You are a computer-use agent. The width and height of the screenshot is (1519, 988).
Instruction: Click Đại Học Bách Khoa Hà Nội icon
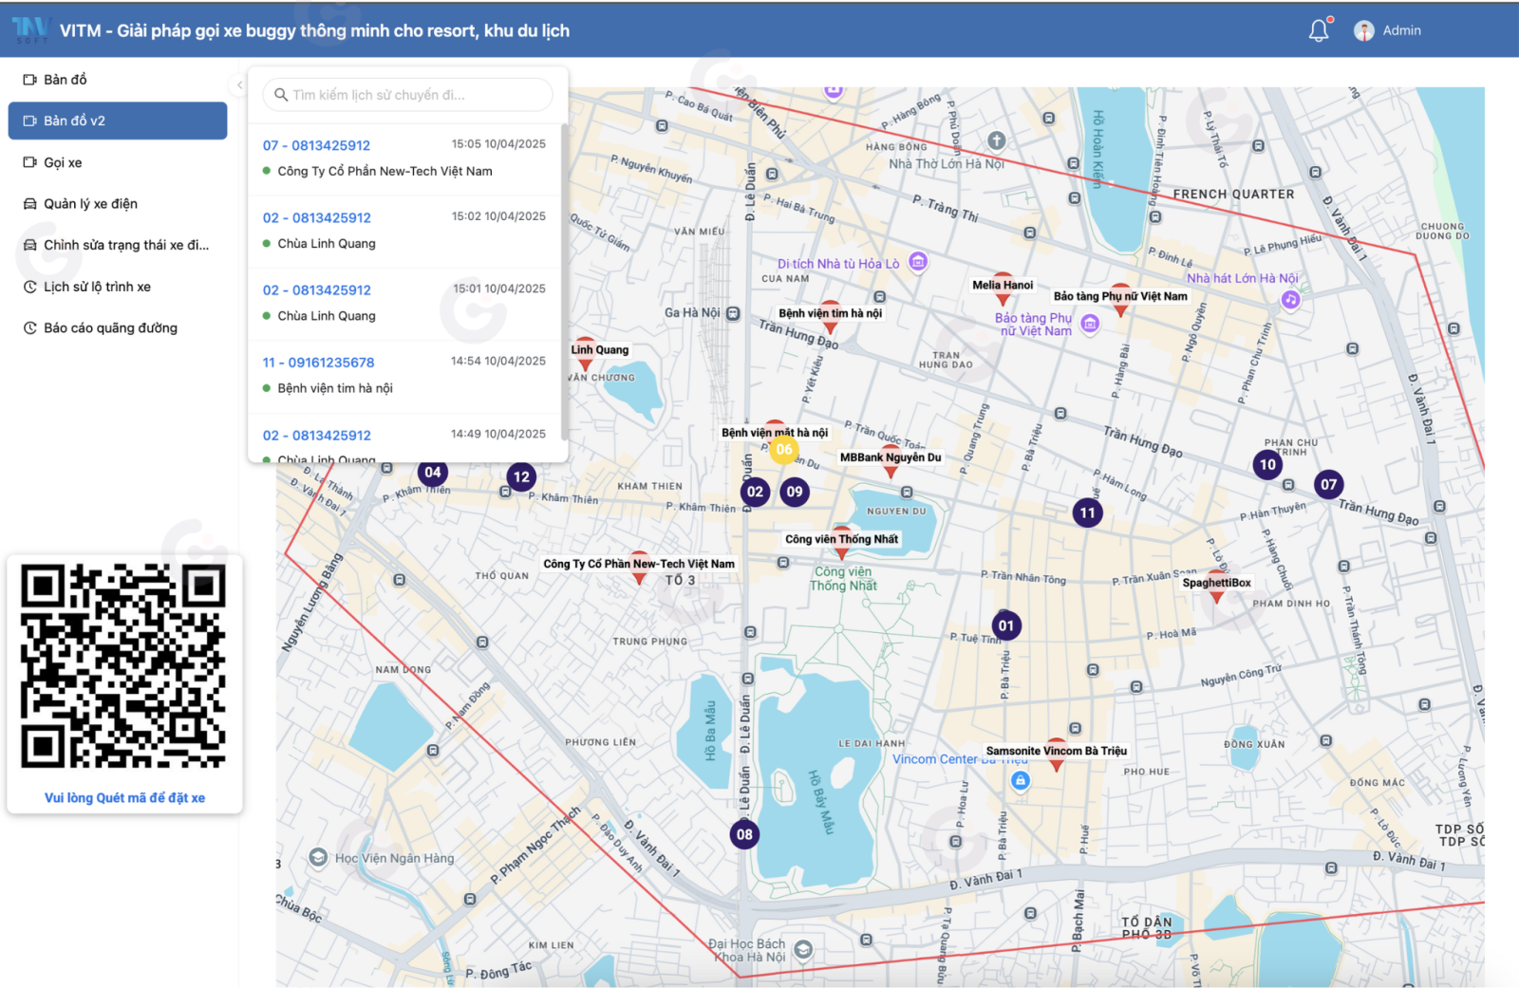(803, 948)
